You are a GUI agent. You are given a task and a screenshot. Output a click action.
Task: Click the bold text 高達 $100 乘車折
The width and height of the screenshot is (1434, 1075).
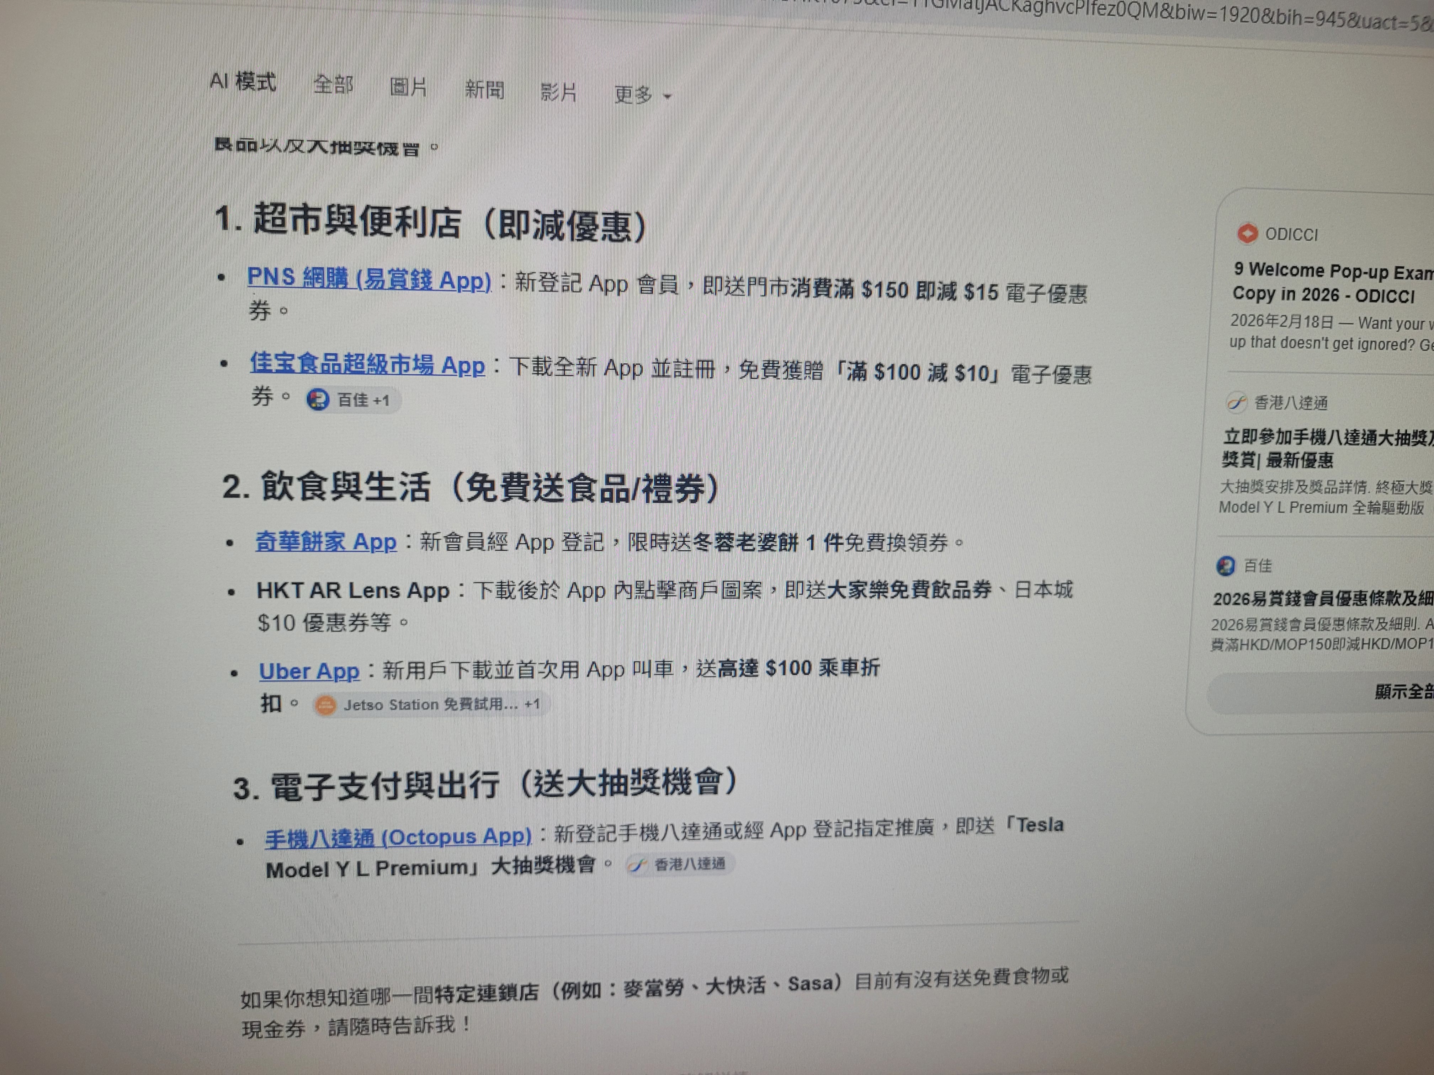pos(799,668)
